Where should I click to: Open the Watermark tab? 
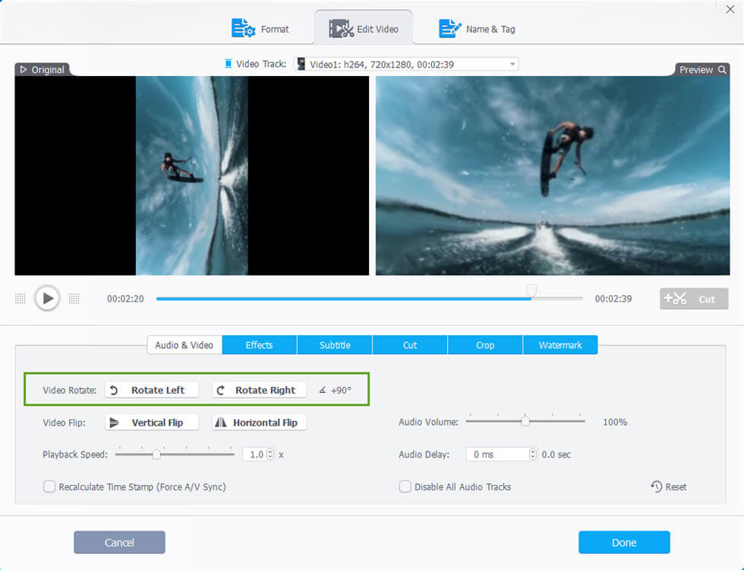click(560, 345)
